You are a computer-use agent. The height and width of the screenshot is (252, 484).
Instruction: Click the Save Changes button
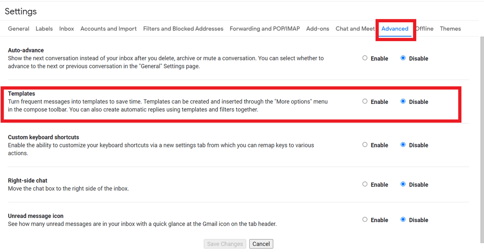tap(225, 244)
